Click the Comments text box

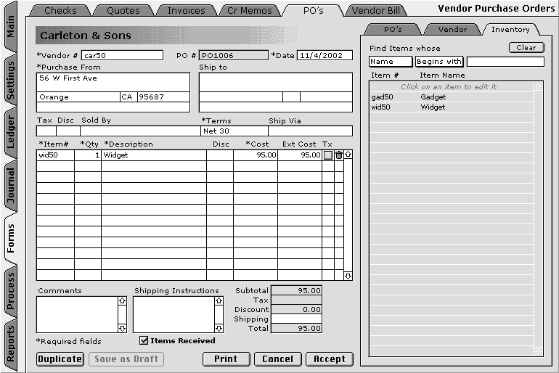click(78, 314)
